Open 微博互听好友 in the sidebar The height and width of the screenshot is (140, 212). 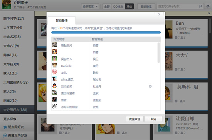[17, 135]
